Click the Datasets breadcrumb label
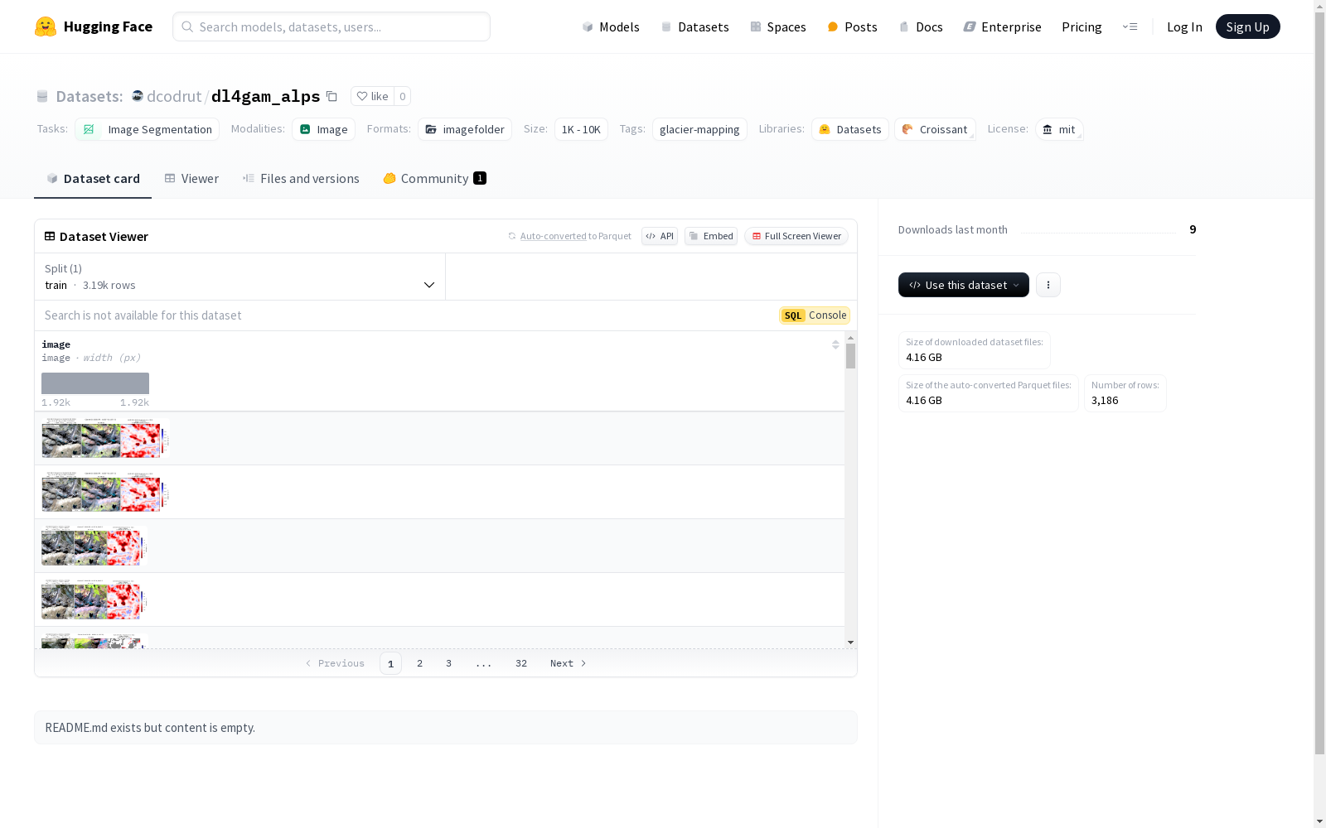The image size is (1326, 828). pyautogui.click(x=89, y=96)
